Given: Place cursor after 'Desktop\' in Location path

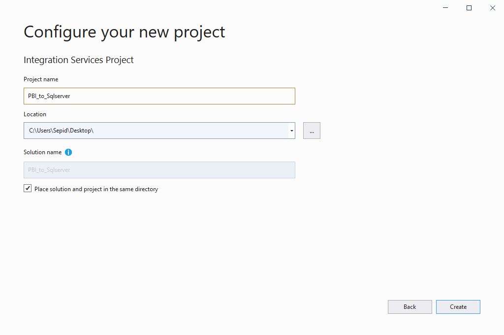Looking at the screenshot, I should point(94,131).
